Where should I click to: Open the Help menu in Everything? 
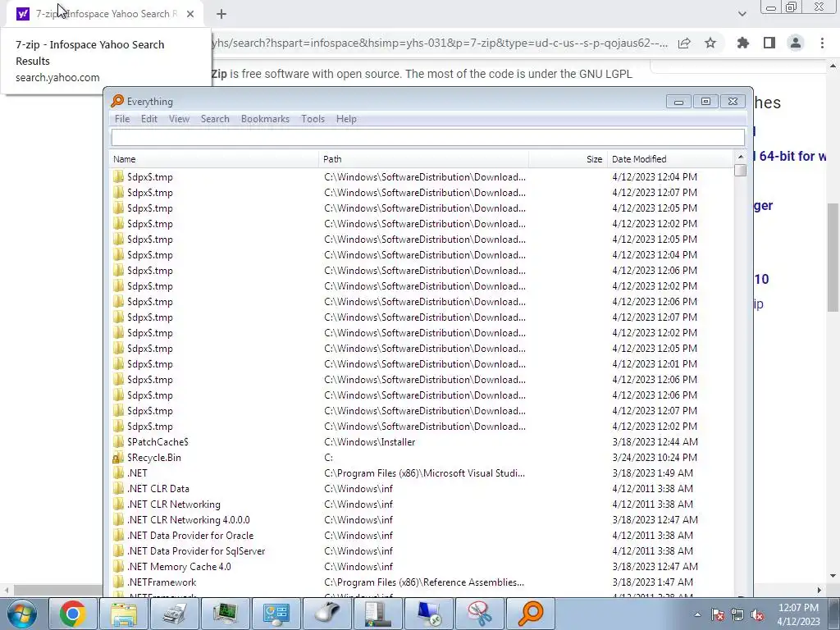(346, 119)
